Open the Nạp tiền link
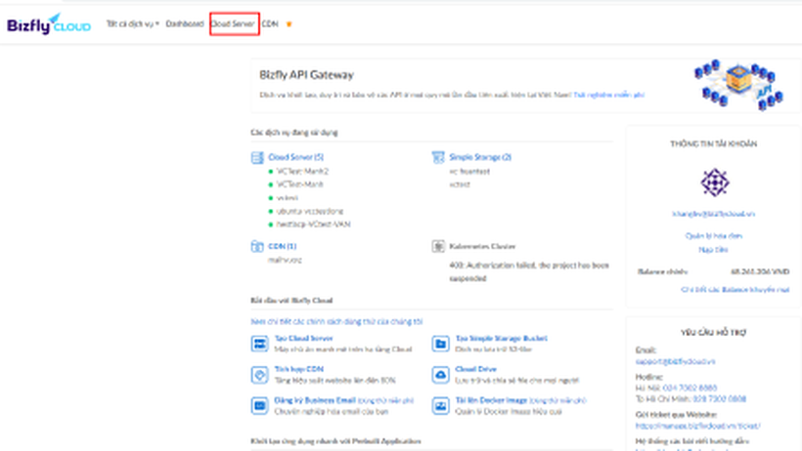The height and width of the screenshot is (451, 802). tap(714, 250)
